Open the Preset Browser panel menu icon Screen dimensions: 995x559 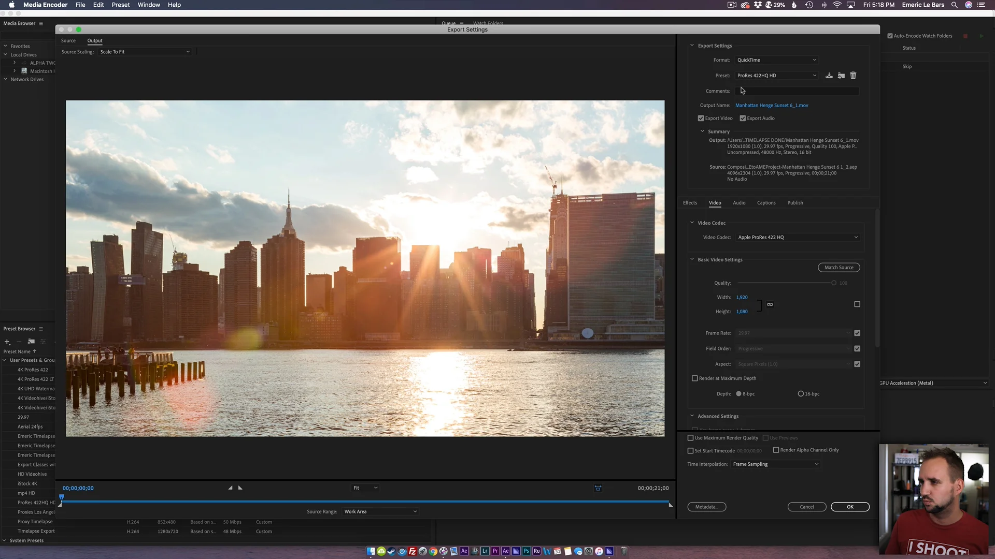(x=41, y=329)
